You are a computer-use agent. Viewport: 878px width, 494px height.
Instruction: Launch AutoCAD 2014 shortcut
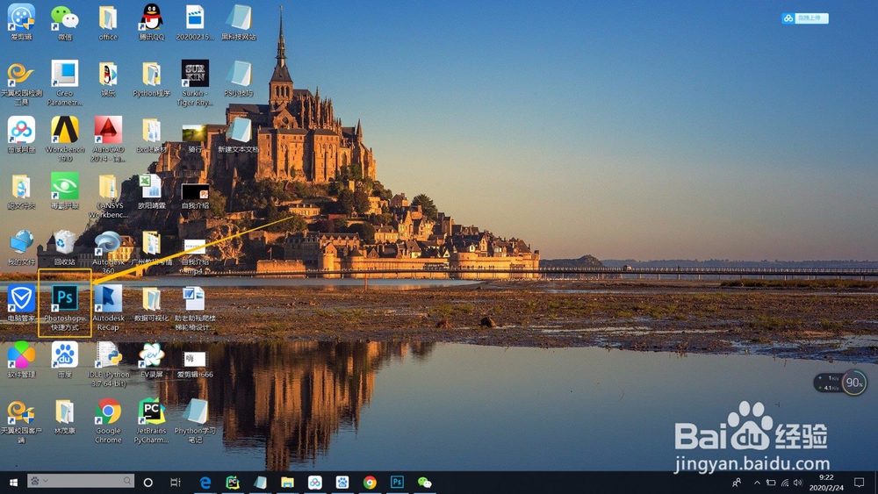pos(108,139)
